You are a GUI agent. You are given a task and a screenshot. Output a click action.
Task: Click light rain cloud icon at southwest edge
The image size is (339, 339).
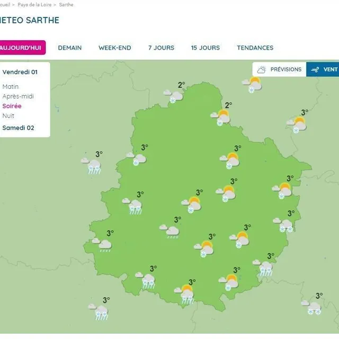(102, 245)
